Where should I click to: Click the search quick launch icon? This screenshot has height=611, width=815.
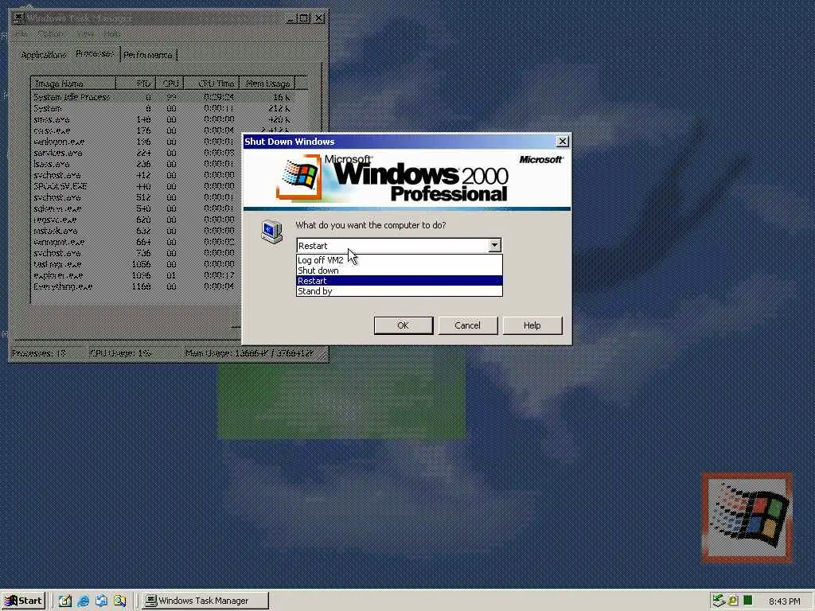(x=120, y=601)
